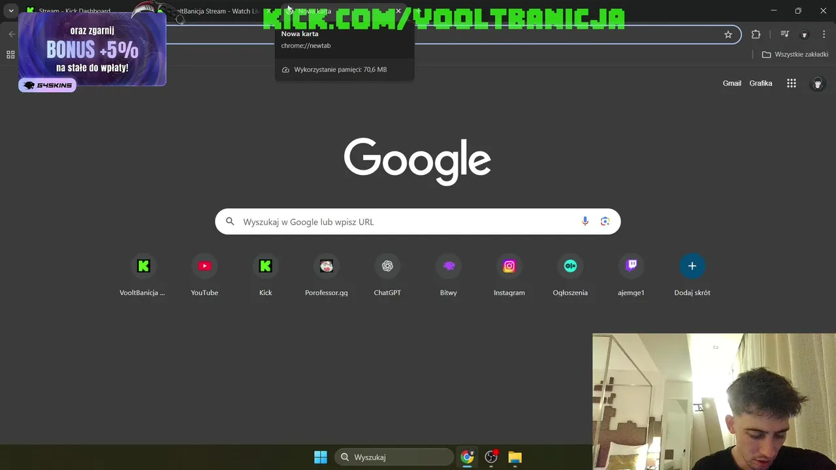The width and height of the screenshot is (836, 470).
Task: Open the Porofessor.gg shortcut
Action: pos(326,275)
